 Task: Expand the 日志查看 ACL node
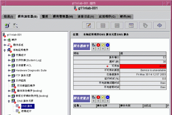coord(9,65)
